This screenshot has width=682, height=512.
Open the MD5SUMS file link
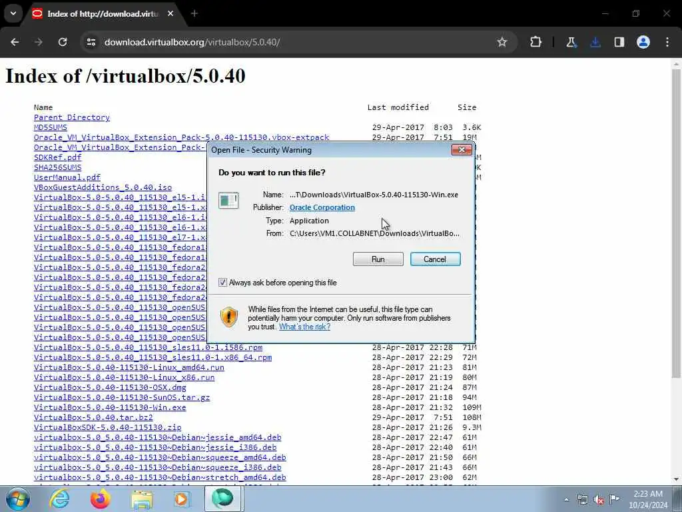click(x=51, y=127)
